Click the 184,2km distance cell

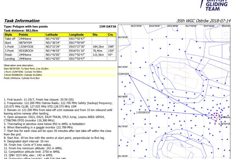coord(99,46)
